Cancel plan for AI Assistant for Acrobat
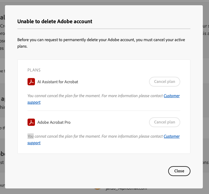Screen dimensions: 209x194 (x=164, y=82)
